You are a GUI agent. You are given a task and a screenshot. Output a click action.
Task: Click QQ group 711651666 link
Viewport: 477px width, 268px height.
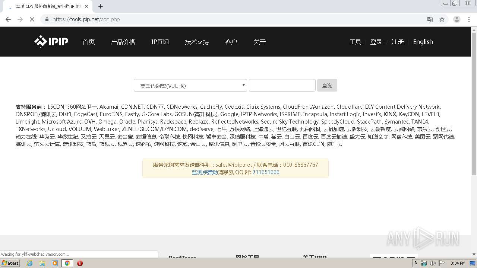(x=266, y=172)
